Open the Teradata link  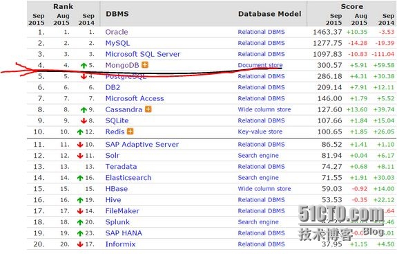(x=122, y=167)
